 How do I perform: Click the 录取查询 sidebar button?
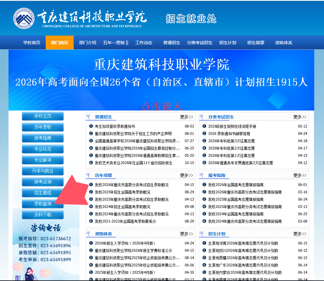[43, 204]
